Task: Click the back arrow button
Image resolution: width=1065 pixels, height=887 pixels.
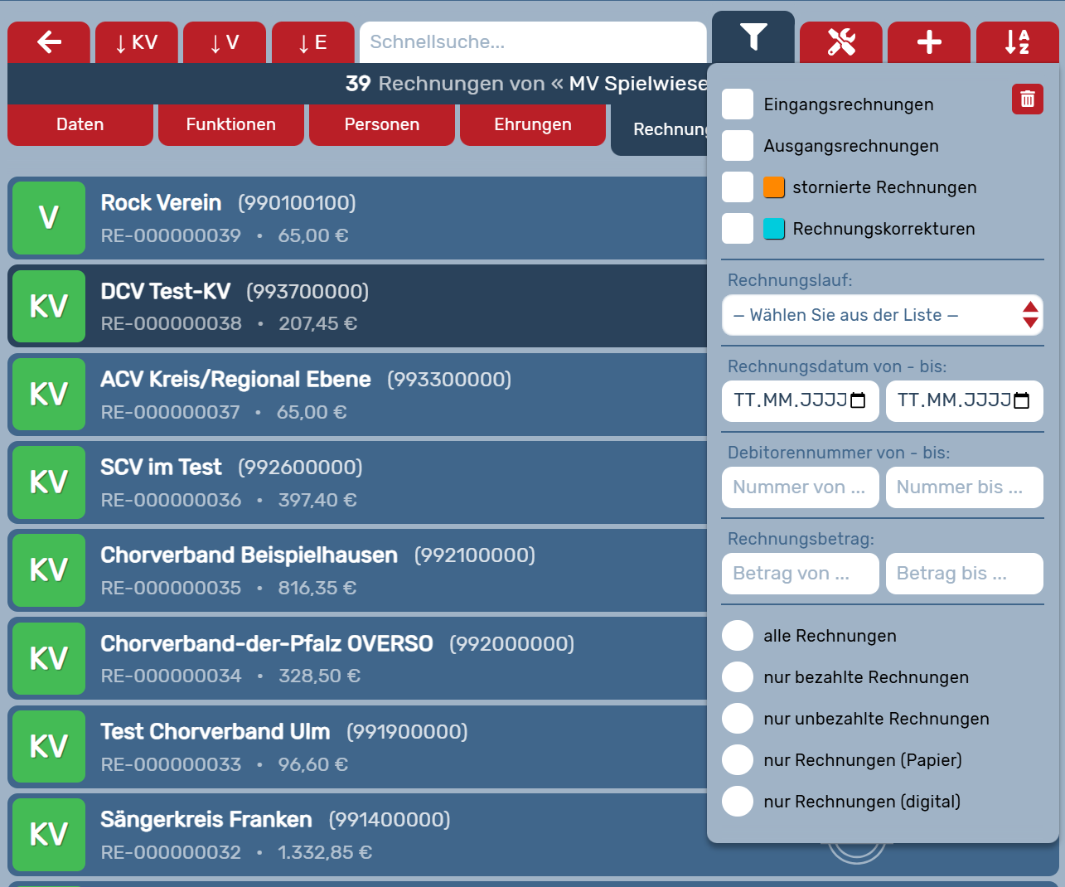Action: click(x=49, y=42)
